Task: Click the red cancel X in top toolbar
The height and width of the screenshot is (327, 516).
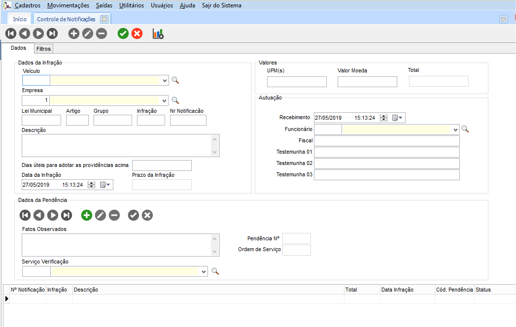Action: 137,33
